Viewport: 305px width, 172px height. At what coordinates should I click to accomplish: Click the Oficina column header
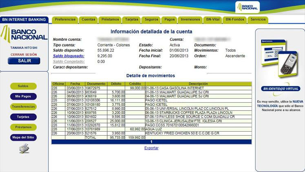(x=58, y=84)
